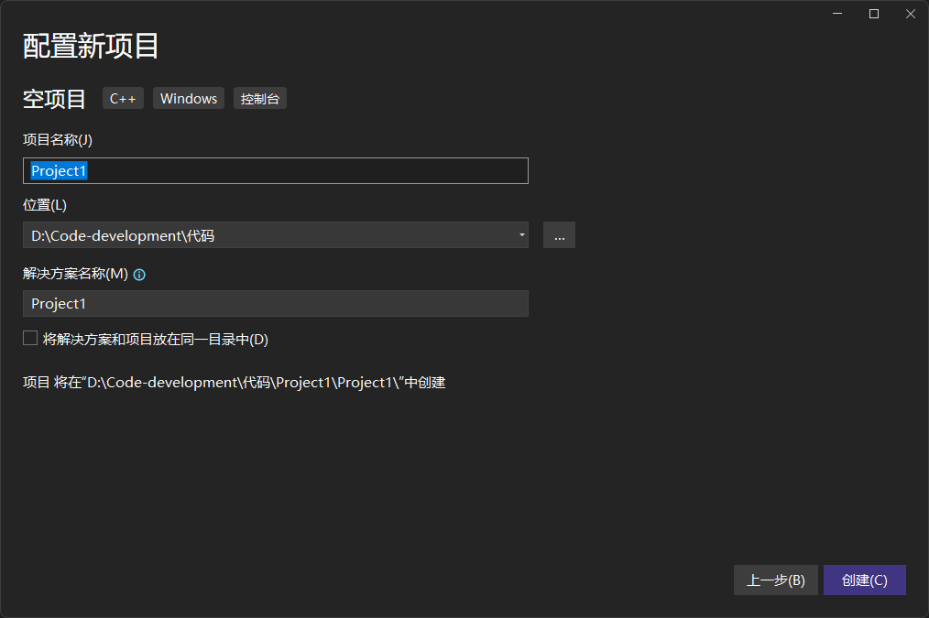Click the project creation path text

(x=234, y=383)
